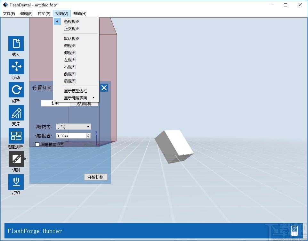This screenshot has width=308, height=241.
Task: Open the 支撑 (Support) tool icon
Action: (x=16, y=113)
